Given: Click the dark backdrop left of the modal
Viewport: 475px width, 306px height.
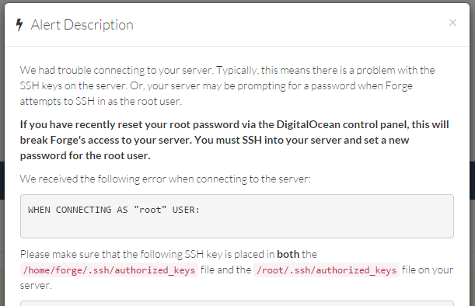Looking at the screenshot, I should (2, 180).
